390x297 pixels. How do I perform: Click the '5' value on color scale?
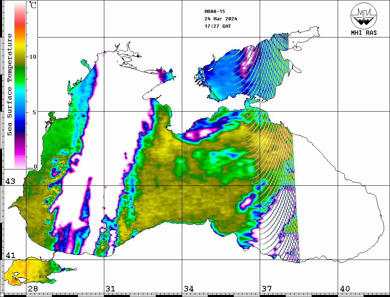point(35,112)
